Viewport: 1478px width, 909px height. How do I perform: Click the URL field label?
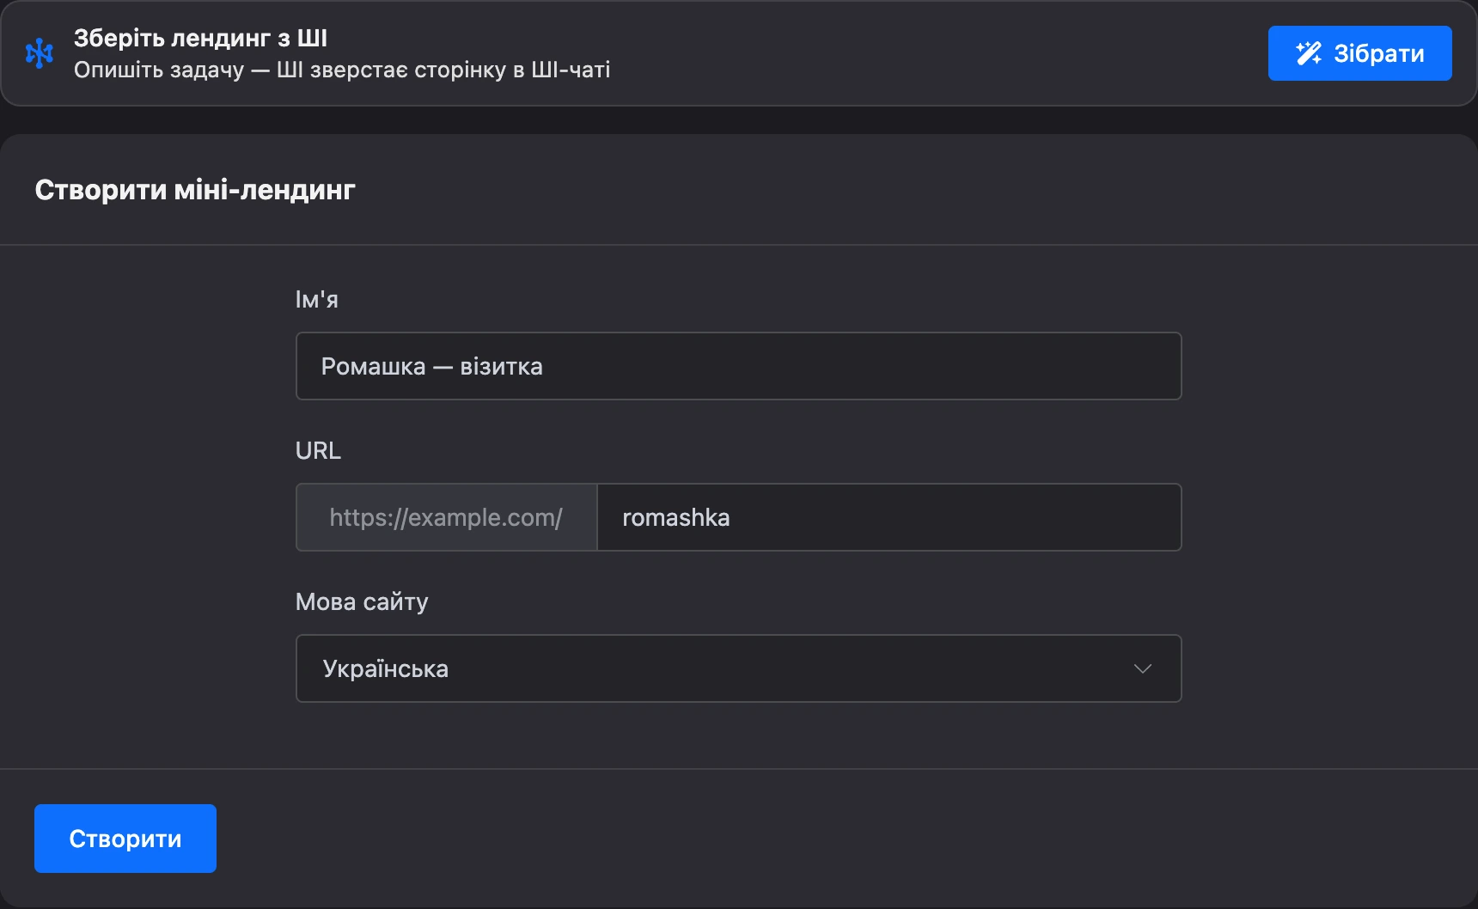click(x=318, y=450)
